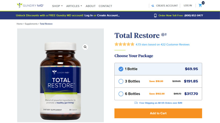
Task: Click the Total Restore bottle image
Action: tap(61, 81)
